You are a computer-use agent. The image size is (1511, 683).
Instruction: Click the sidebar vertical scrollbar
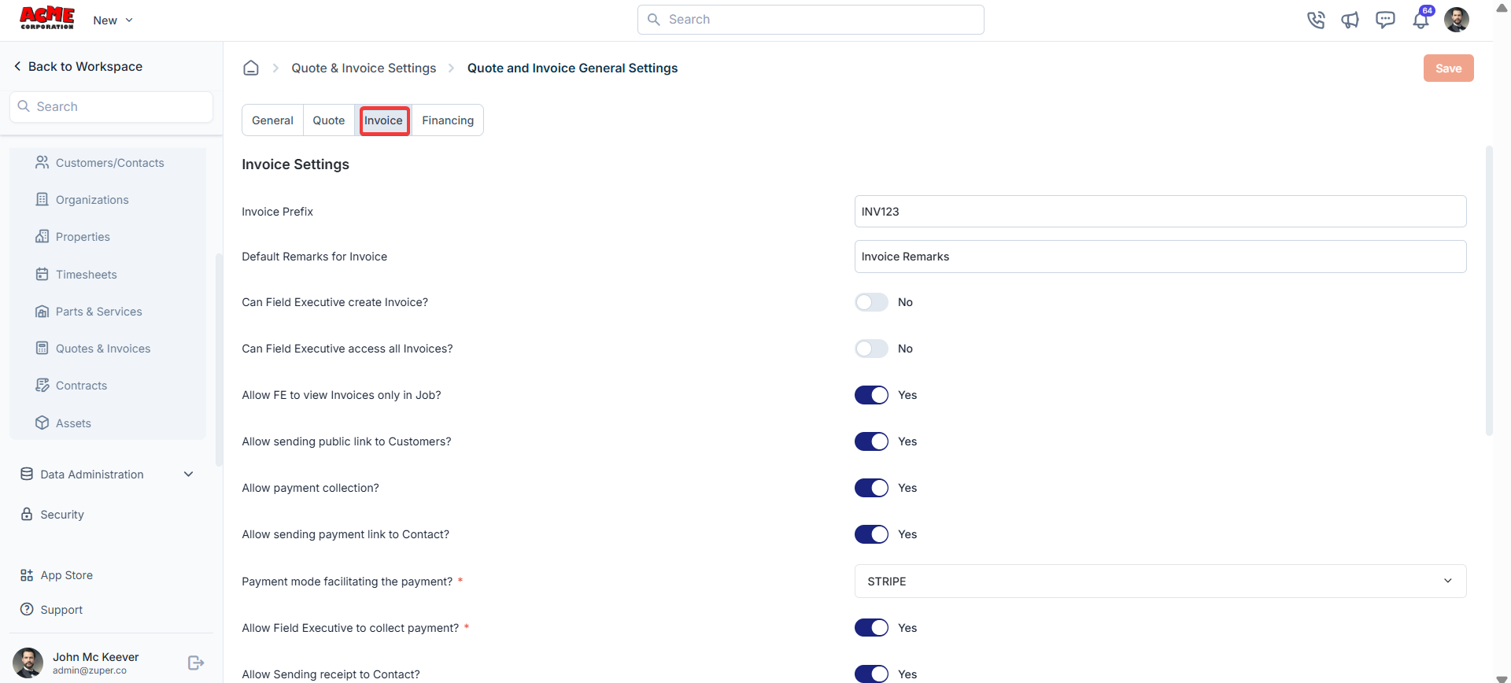click(x=219, y=360)
